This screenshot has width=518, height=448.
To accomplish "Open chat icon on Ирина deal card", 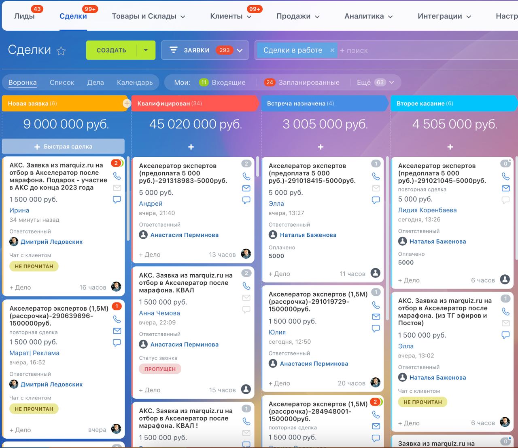I will (x=117, y=200).
